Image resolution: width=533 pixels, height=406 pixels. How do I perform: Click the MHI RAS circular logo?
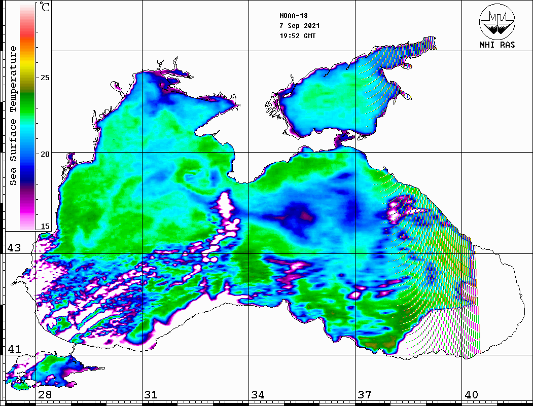click(x=497, y=21)
